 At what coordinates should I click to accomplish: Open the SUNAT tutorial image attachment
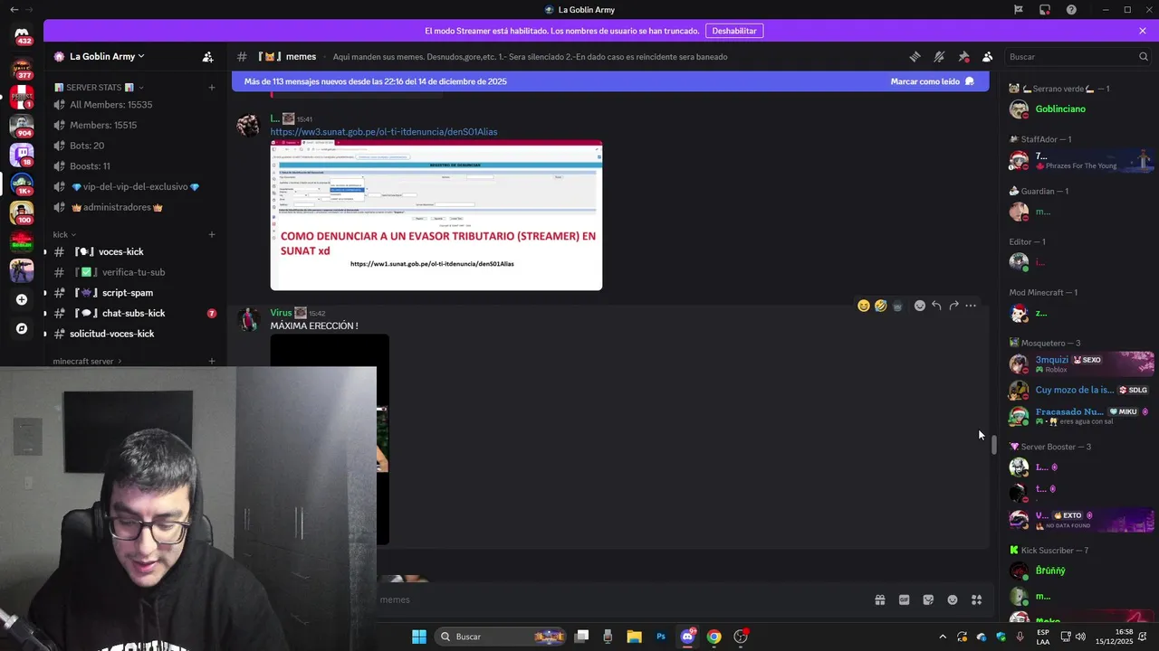pos(436,215)
